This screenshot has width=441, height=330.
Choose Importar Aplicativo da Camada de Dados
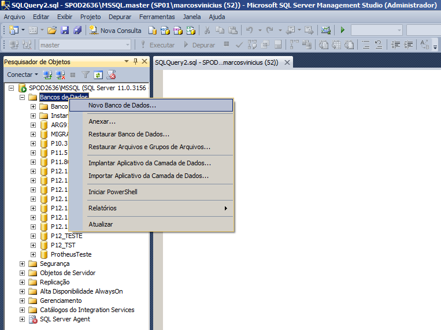point(151,176)
